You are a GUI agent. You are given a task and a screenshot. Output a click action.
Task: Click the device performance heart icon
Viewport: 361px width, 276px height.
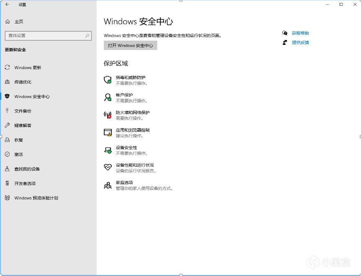point(108,168)
